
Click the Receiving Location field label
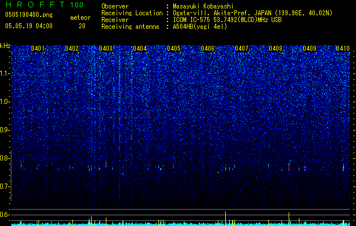click(132, 13)
